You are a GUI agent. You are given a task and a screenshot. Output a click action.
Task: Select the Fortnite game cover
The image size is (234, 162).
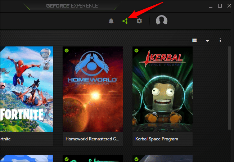(x=27, y=89)
